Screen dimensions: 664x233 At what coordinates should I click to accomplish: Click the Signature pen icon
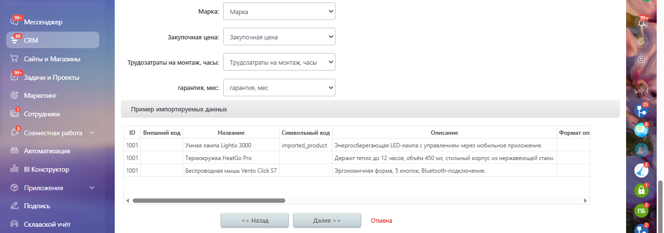15,206
